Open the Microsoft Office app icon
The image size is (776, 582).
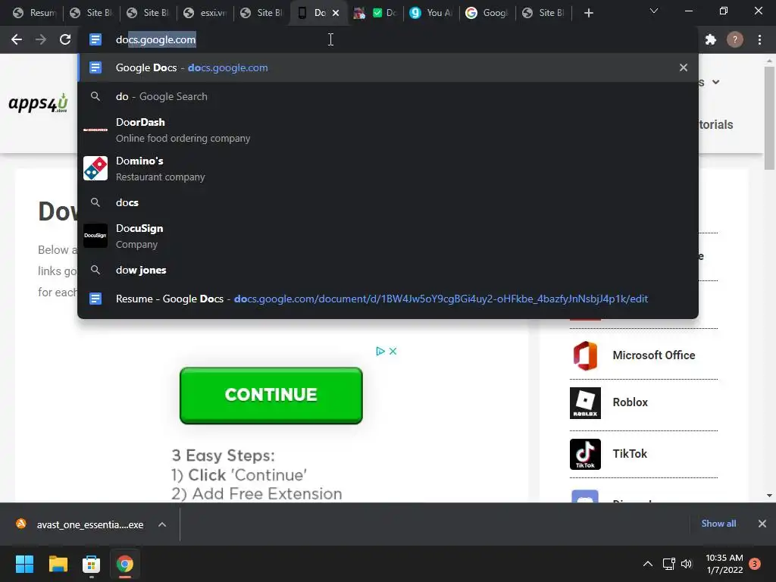[585, 355]
